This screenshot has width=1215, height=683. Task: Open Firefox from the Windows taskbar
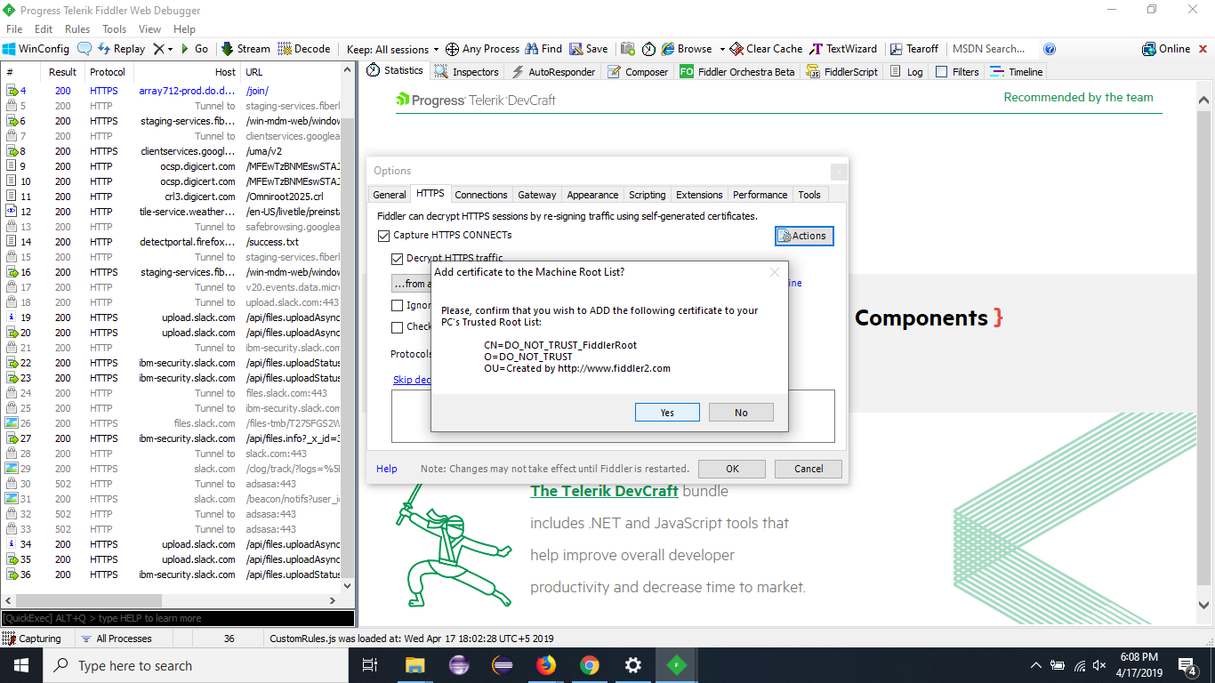tap(545, 665)
